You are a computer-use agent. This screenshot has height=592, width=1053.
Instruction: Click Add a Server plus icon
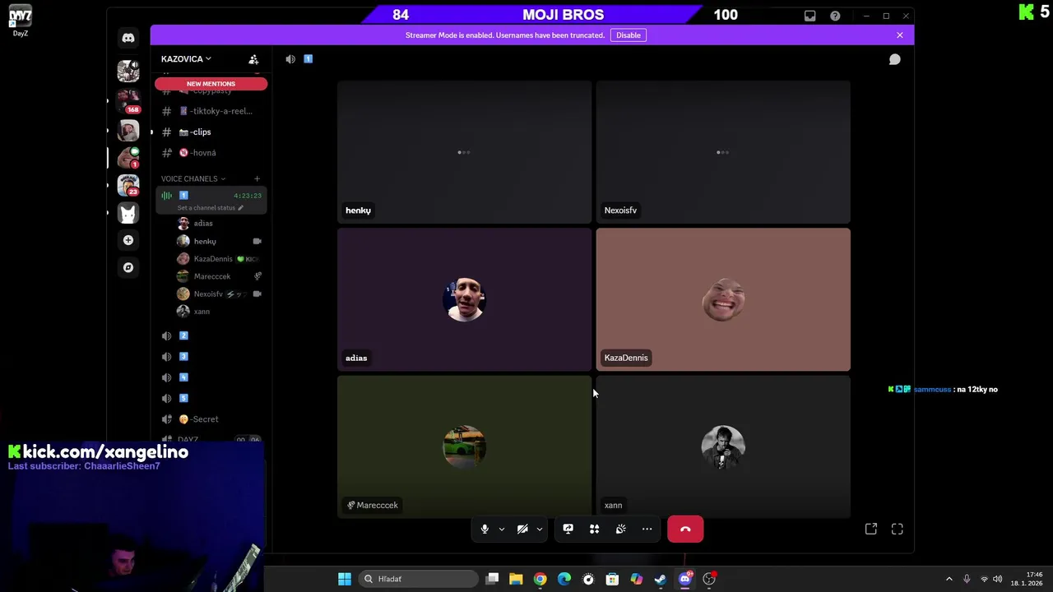128,240
